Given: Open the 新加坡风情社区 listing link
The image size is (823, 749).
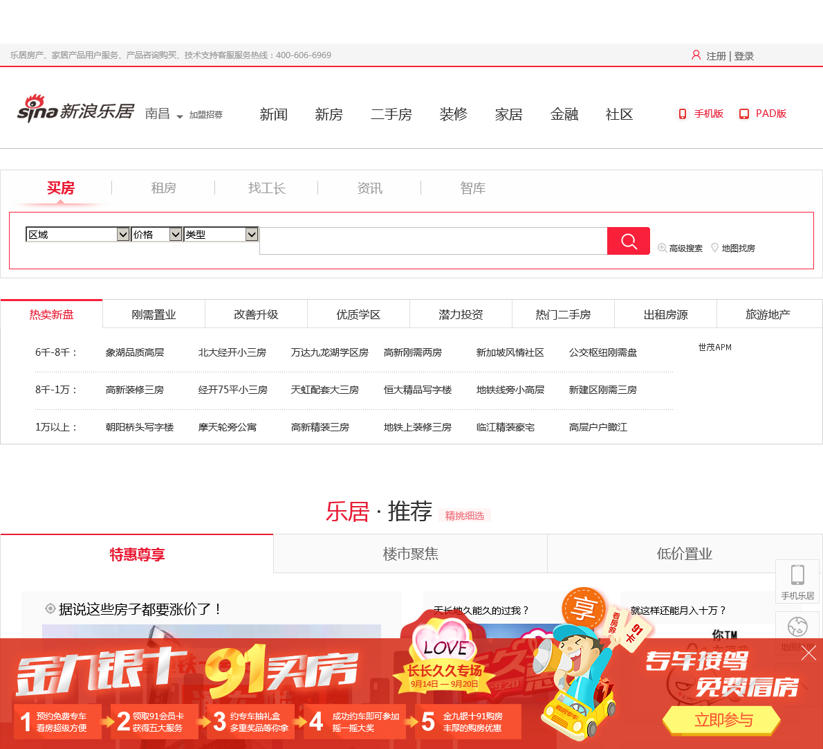Looking at the screenshot, I should (x=510, y=352).
